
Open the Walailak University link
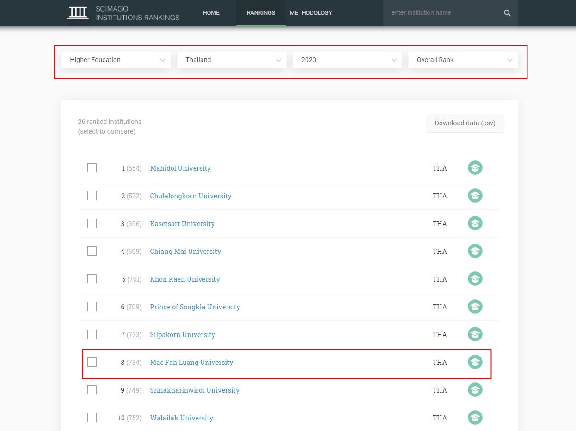[x=182, y=418]
